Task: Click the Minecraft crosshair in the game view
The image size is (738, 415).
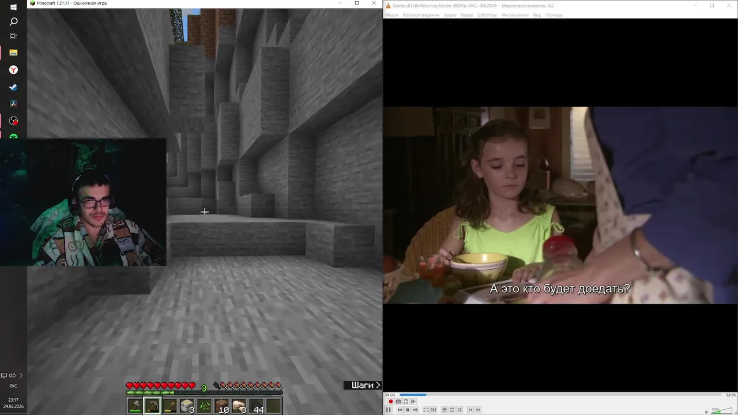Action: click(x=205, y=212)
